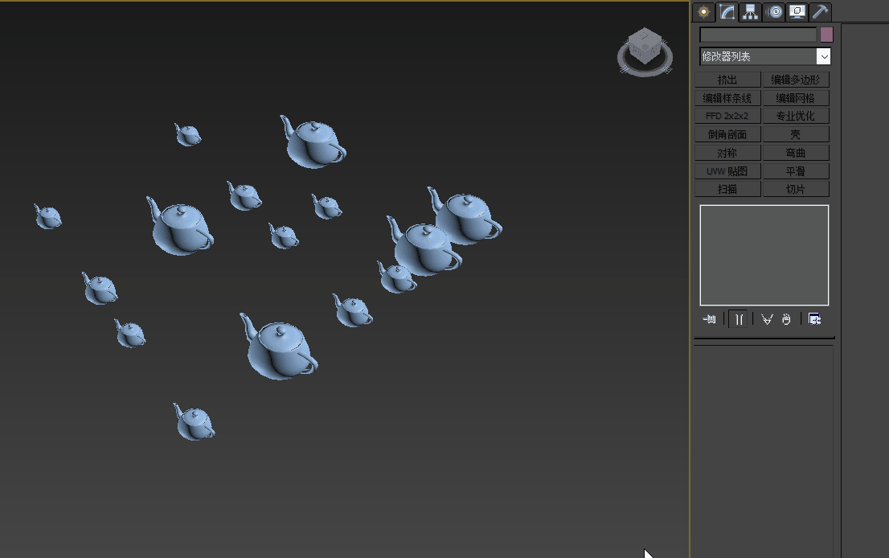Click the ViewCube in the viewport
Screen dimensions: 889x558
click(x=645, y=45)
